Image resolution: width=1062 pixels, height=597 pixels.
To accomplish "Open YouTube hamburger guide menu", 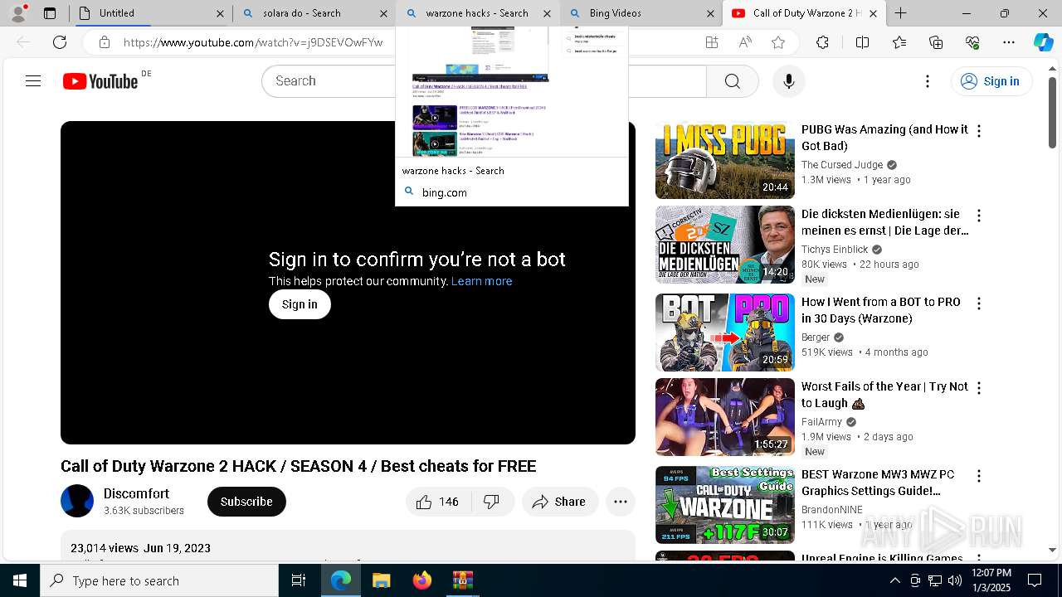I will pyautogui.click(x=33, y=80).
